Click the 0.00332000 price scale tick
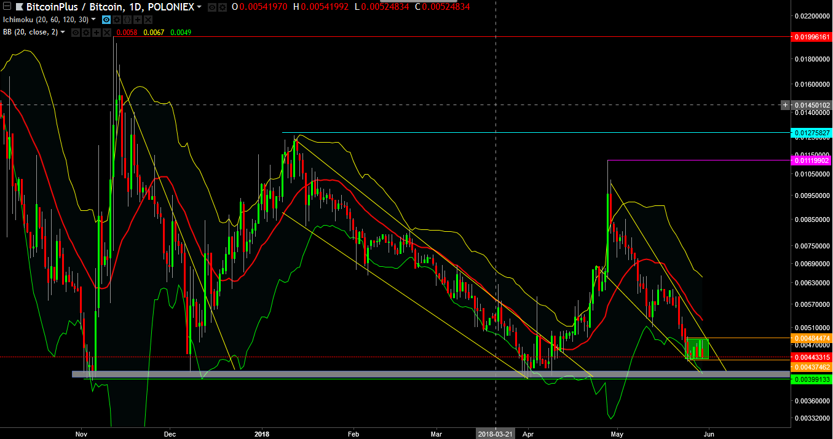The width and height of the screenshot is (833, 439). click(812, 418)
